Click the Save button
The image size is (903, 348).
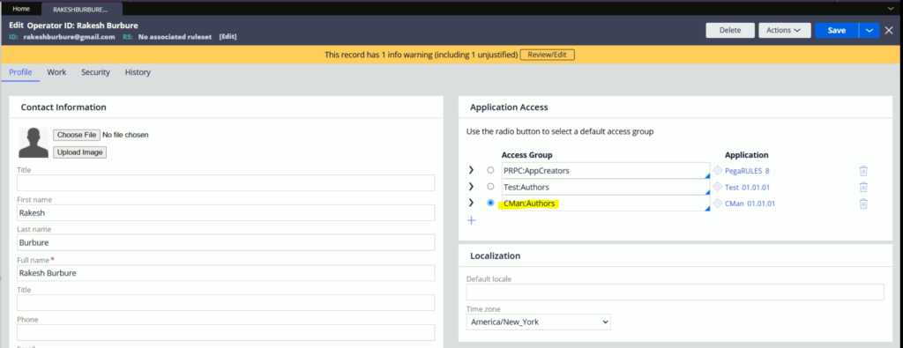pos(836,31)
